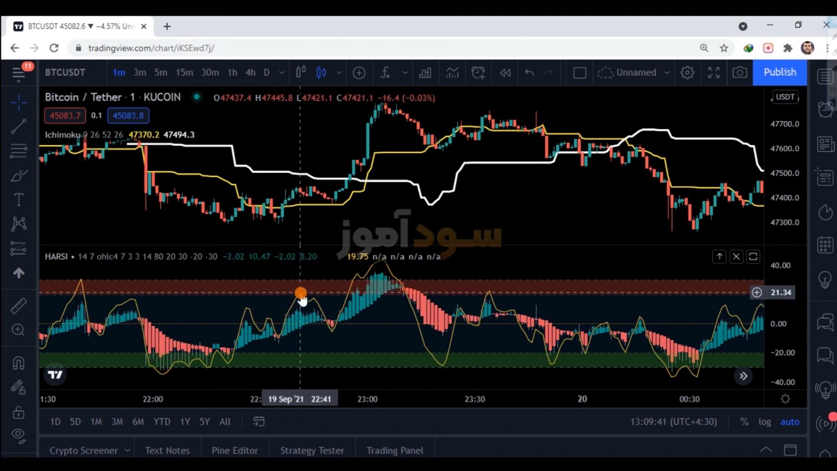Select the brush drawing tool
837x471 pixels.
[x=19, y=176]
